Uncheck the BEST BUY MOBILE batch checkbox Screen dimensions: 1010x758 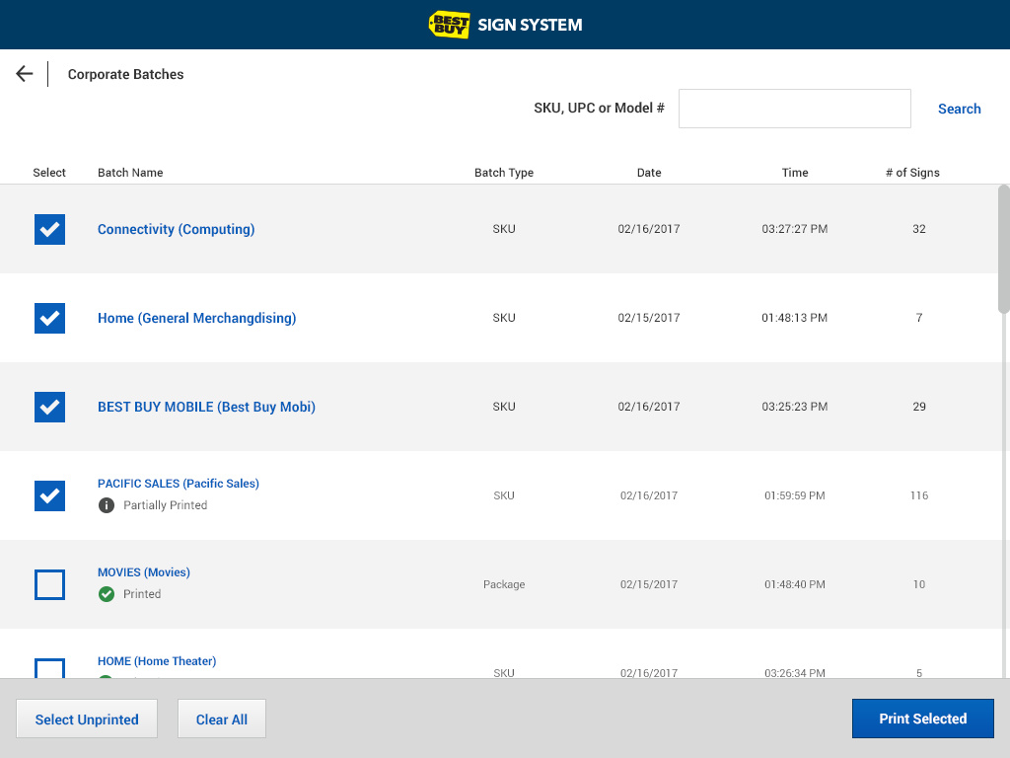click(49, 408)
